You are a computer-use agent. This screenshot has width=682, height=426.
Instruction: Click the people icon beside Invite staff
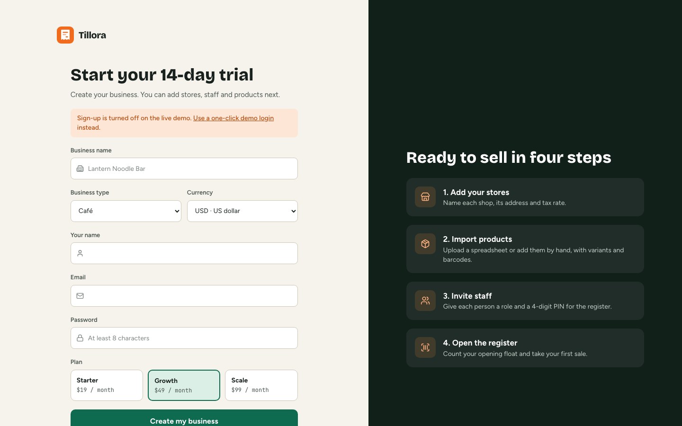click(x=425, y=301)
